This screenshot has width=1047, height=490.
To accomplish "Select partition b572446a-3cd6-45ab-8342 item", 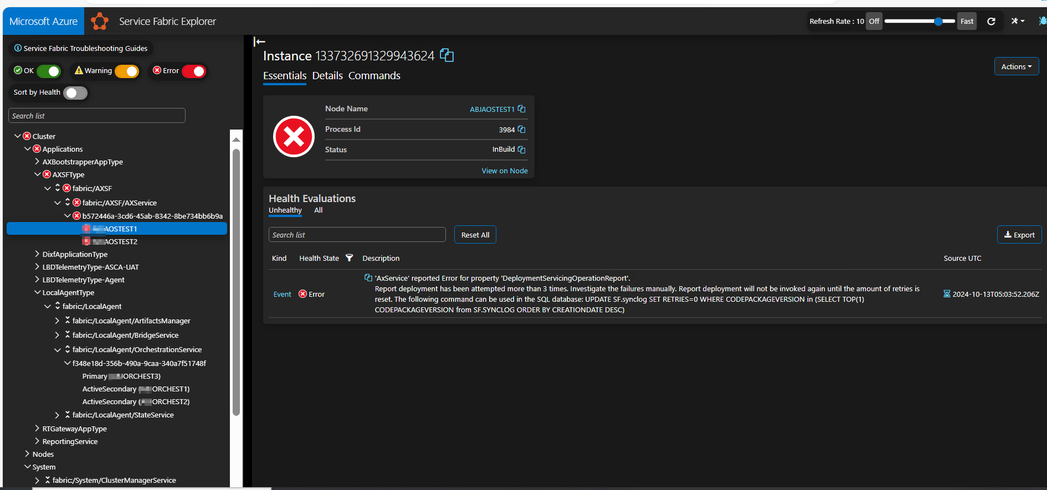I will pyautogui.click(x=152, y=216).
